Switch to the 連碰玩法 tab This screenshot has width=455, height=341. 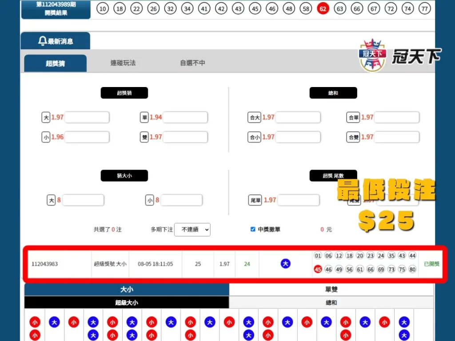point(123,63)
